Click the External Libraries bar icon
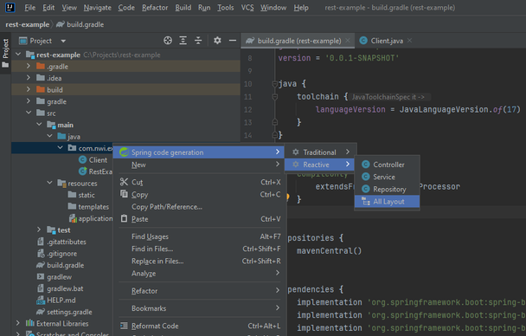Image resolution: width=526 pixels, height=336 pixels. pyautogui.click(x=30, y=323)
